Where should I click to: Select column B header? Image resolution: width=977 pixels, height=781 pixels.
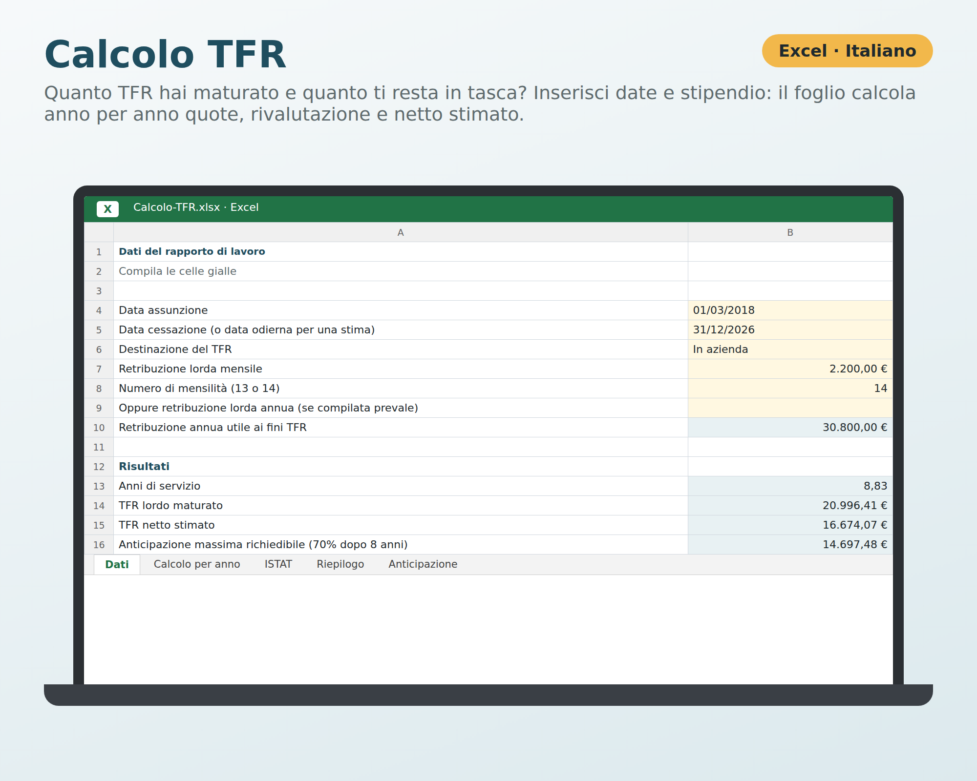click(790, 232)
